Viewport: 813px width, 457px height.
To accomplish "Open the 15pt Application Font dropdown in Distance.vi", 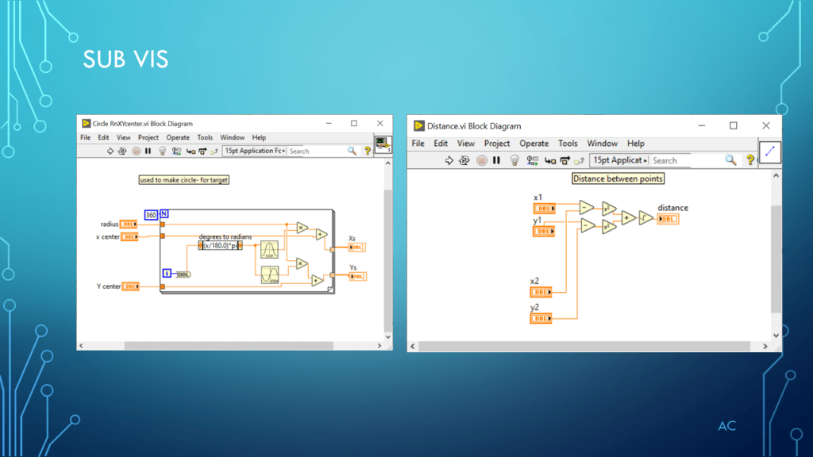I will pyautogui.click(x=619, y=160).
